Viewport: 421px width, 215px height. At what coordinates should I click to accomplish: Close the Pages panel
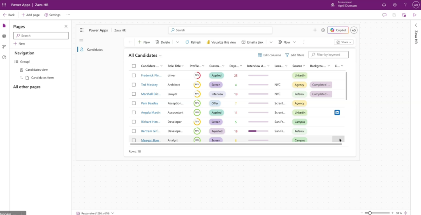click(66, 26)
